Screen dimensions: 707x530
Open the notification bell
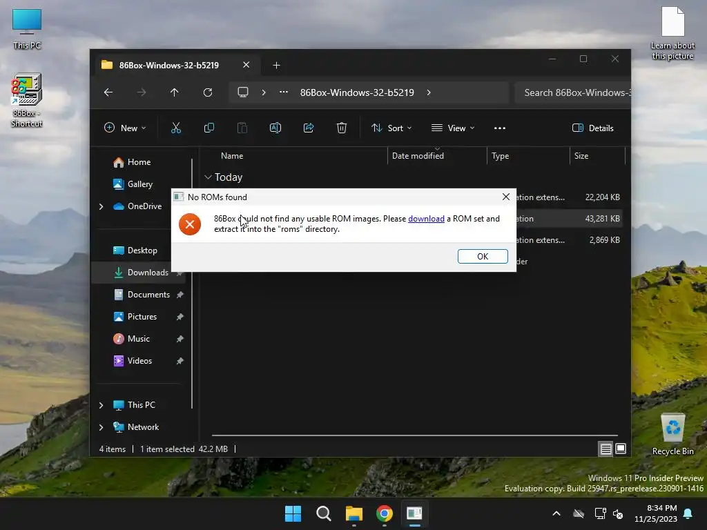(688, 513)
